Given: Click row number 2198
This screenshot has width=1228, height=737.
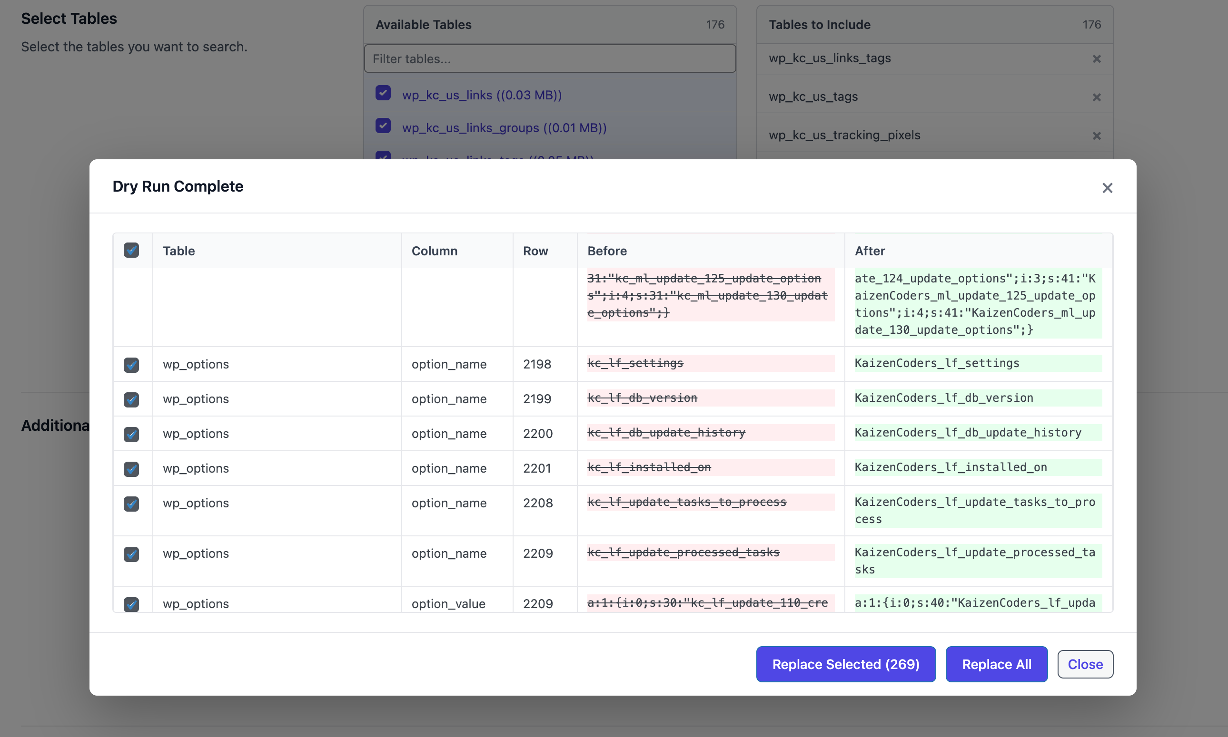Looking at the screenshot, I should point(537,364).
